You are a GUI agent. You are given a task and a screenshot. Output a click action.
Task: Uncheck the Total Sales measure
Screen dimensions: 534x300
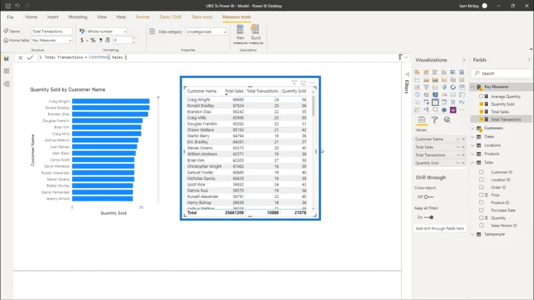click(x=481, y=111)
